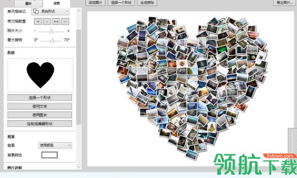Click the plus sign beside 照片大小 slider

pos(68,31)
